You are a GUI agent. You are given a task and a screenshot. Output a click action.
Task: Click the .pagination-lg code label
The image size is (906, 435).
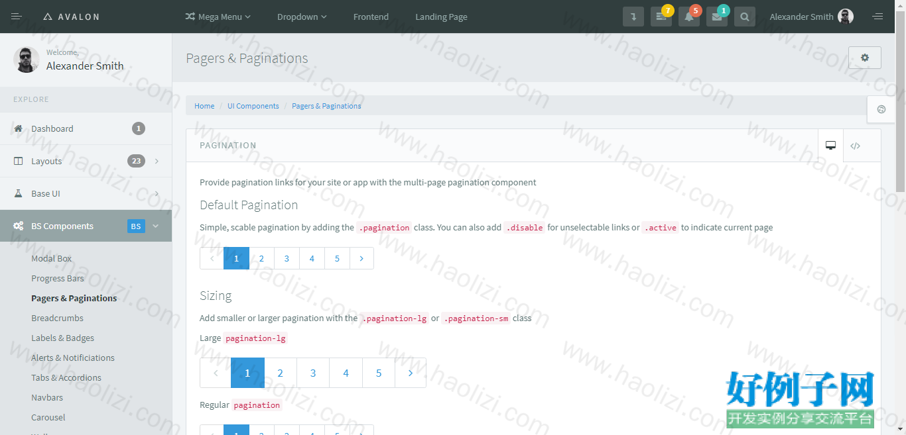click(395, 318)
